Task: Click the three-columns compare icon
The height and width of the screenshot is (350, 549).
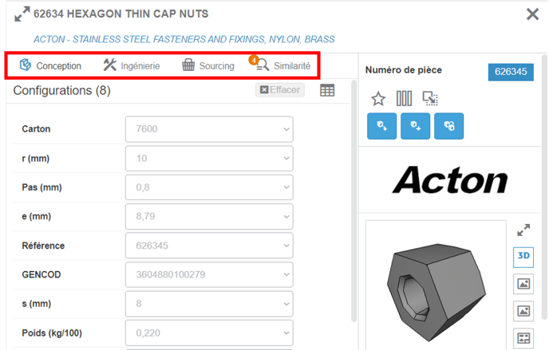Action: [x=404, y=99]
